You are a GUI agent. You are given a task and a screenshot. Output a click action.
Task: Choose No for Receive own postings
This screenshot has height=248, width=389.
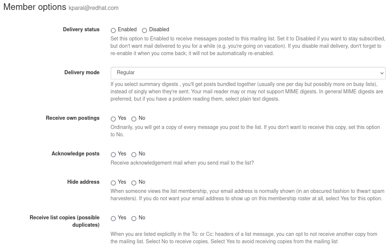pos(134,119)
